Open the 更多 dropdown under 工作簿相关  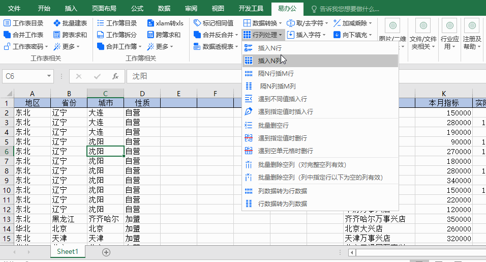click(x=160, y=46)
